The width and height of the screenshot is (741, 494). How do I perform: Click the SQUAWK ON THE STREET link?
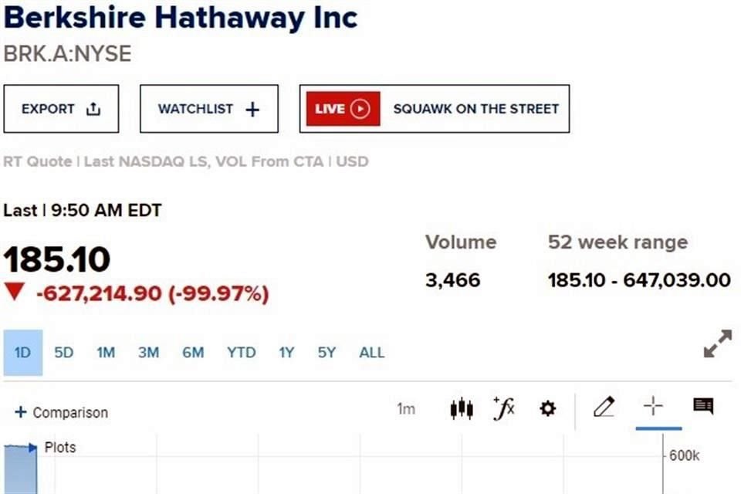click(476, 109)
